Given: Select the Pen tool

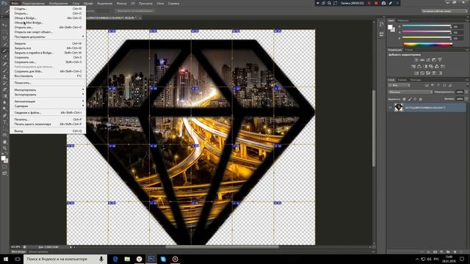Looking at the screenshot, I should tap(4, 116).
